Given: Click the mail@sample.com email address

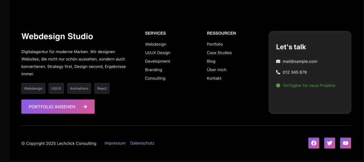Looking at the screenshot, I should click(300, 61).
